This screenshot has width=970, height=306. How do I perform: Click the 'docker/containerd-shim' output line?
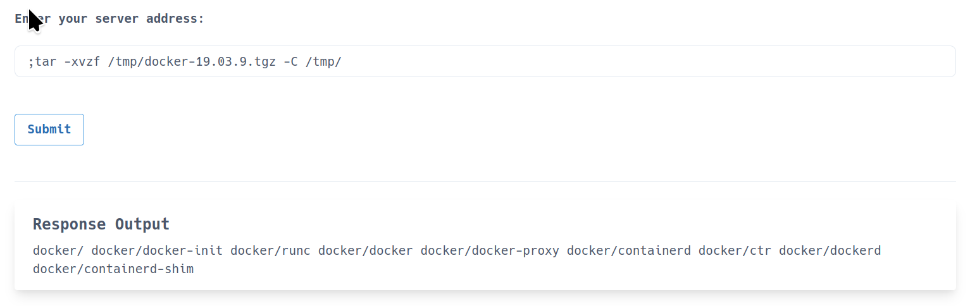113,269
